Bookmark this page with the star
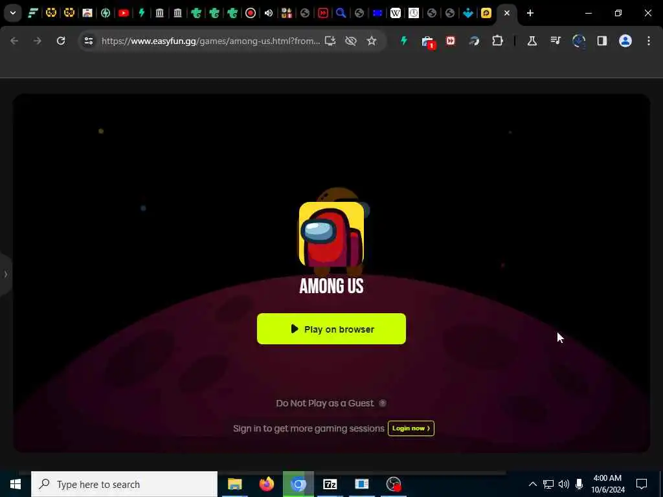The width and height of the screenshot is (663, 497). [371, 41]
